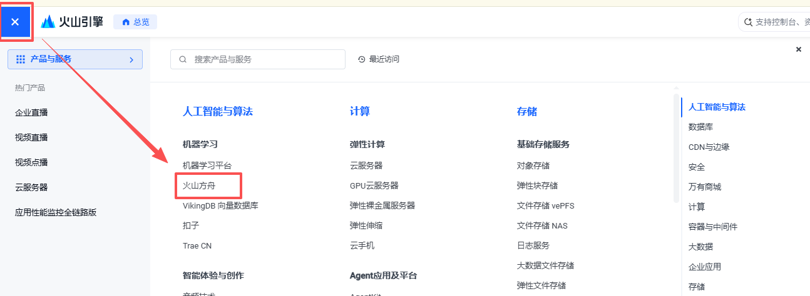Viewport: 810px width, 296px height.
Task: Jump to 数据库 in right index
Action: coord(700,127)
